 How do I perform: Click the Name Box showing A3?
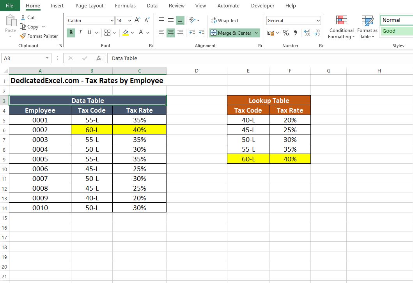pyautogui.click(x=23, y=58)
